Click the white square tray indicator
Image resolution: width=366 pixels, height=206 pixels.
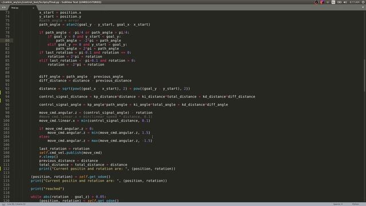[x=333, y=2]
